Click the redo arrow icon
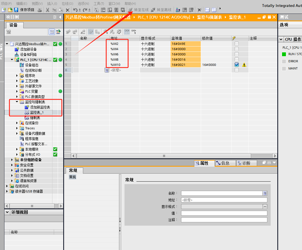Viewport: 302px width, 250px height. [85, 10]
